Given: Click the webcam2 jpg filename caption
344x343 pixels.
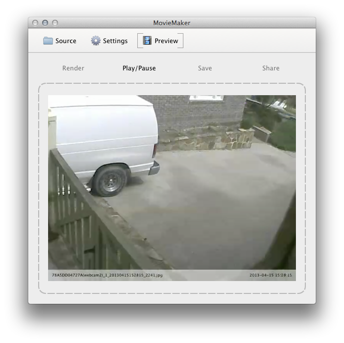Looking at the screenshot, I should coord(107,275).
